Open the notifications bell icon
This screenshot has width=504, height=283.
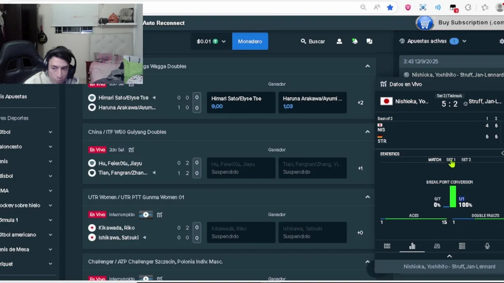[x=355, y=41]
